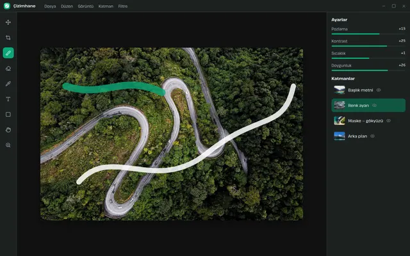Select the Renk ayarı layer name
410x256 pixels.
[358, 106]
